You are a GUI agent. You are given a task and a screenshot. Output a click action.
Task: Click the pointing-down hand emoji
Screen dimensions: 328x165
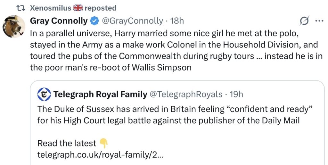tap(103, 143)
